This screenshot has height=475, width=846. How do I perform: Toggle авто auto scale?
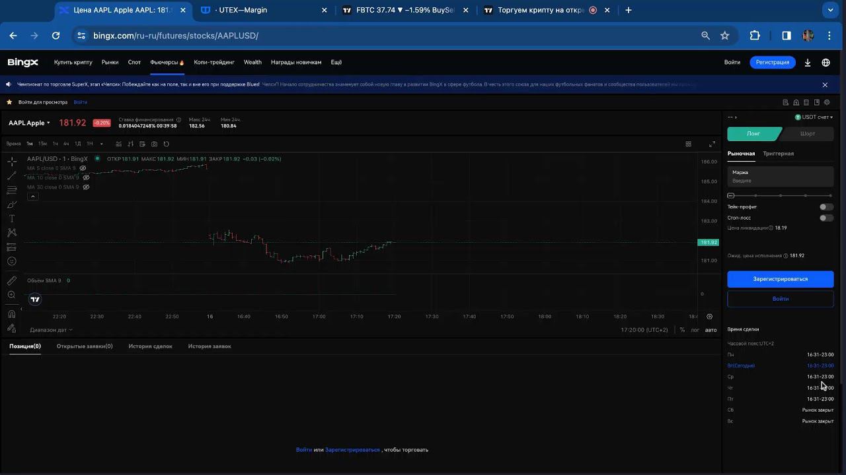(x=711, y=330)
